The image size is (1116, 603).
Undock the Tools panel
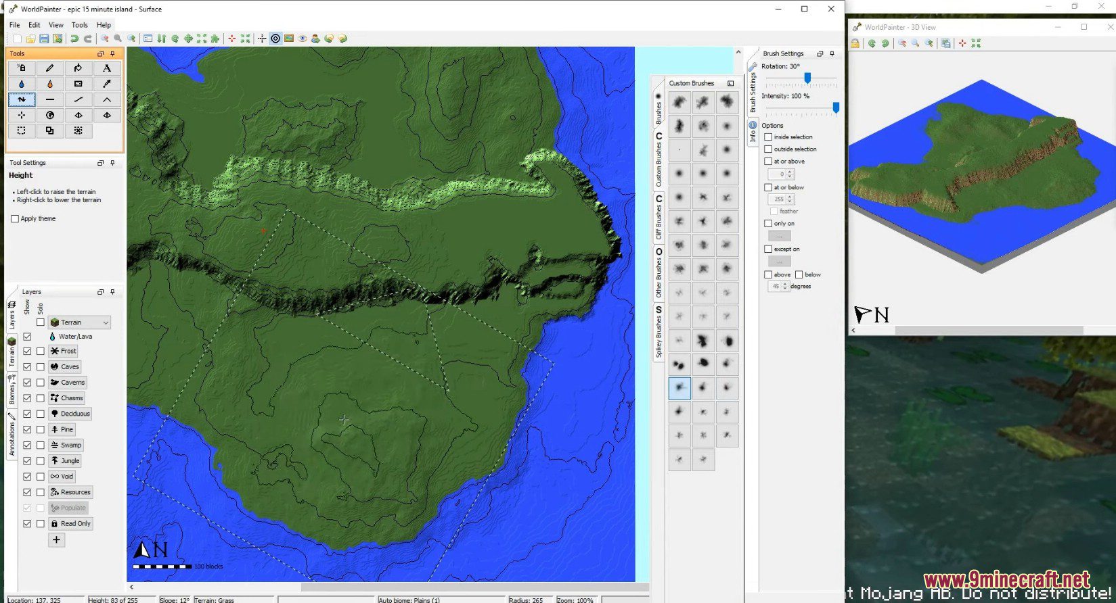pos(101,53)
